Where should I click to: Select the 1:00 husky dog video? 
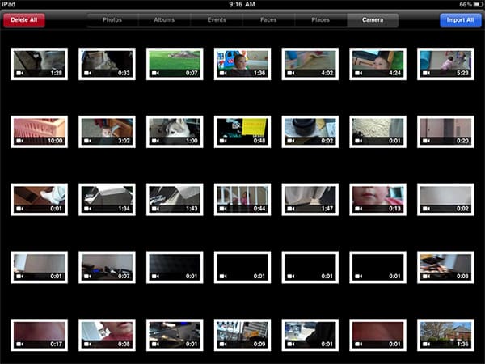[x=175, y=132]
